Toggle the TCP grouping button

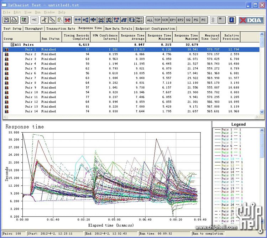tap(157, 20)
